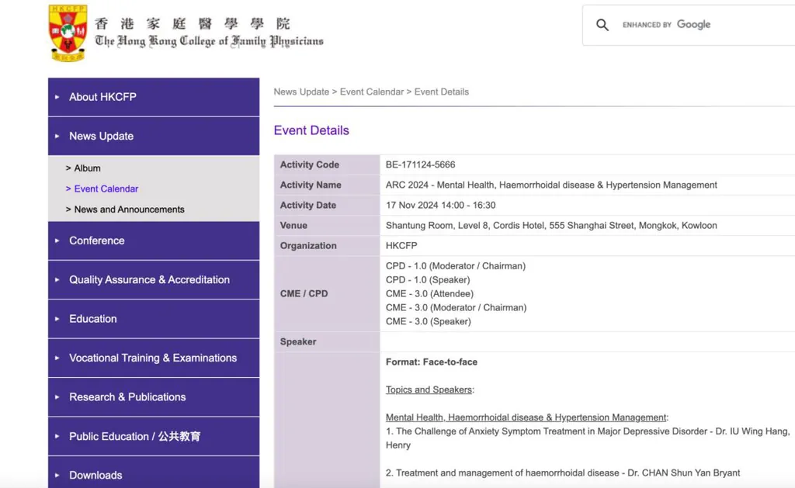The image size is (795, 488).
Task: Expand the Vocational Training & Examinations arrow
Action: (57, 358)
